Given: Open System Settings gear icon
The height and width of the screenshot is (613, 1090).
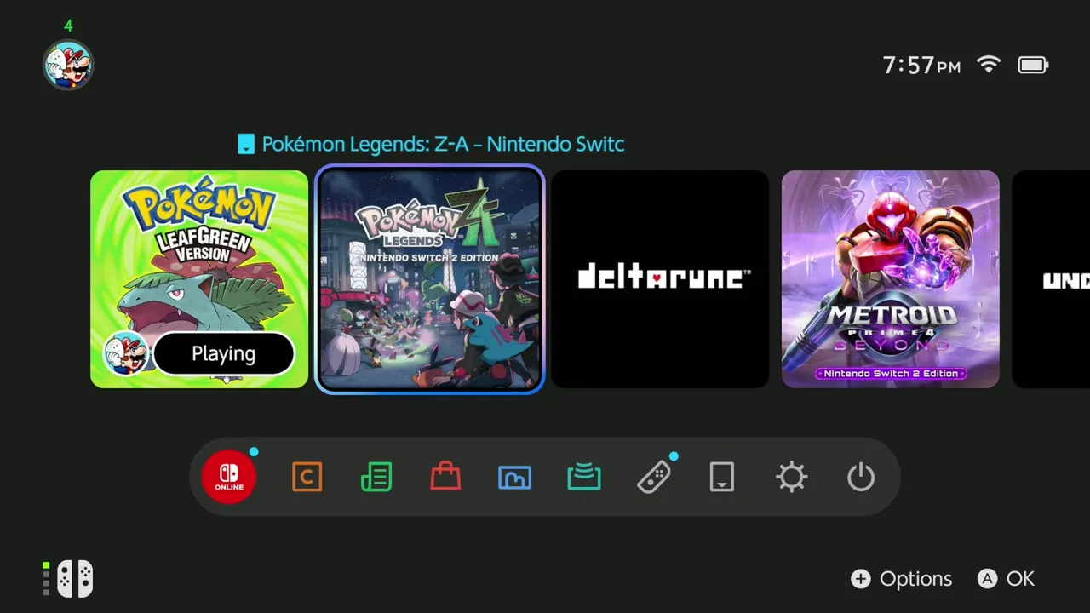Looking at the screenshot, I should tap(791, 477).
